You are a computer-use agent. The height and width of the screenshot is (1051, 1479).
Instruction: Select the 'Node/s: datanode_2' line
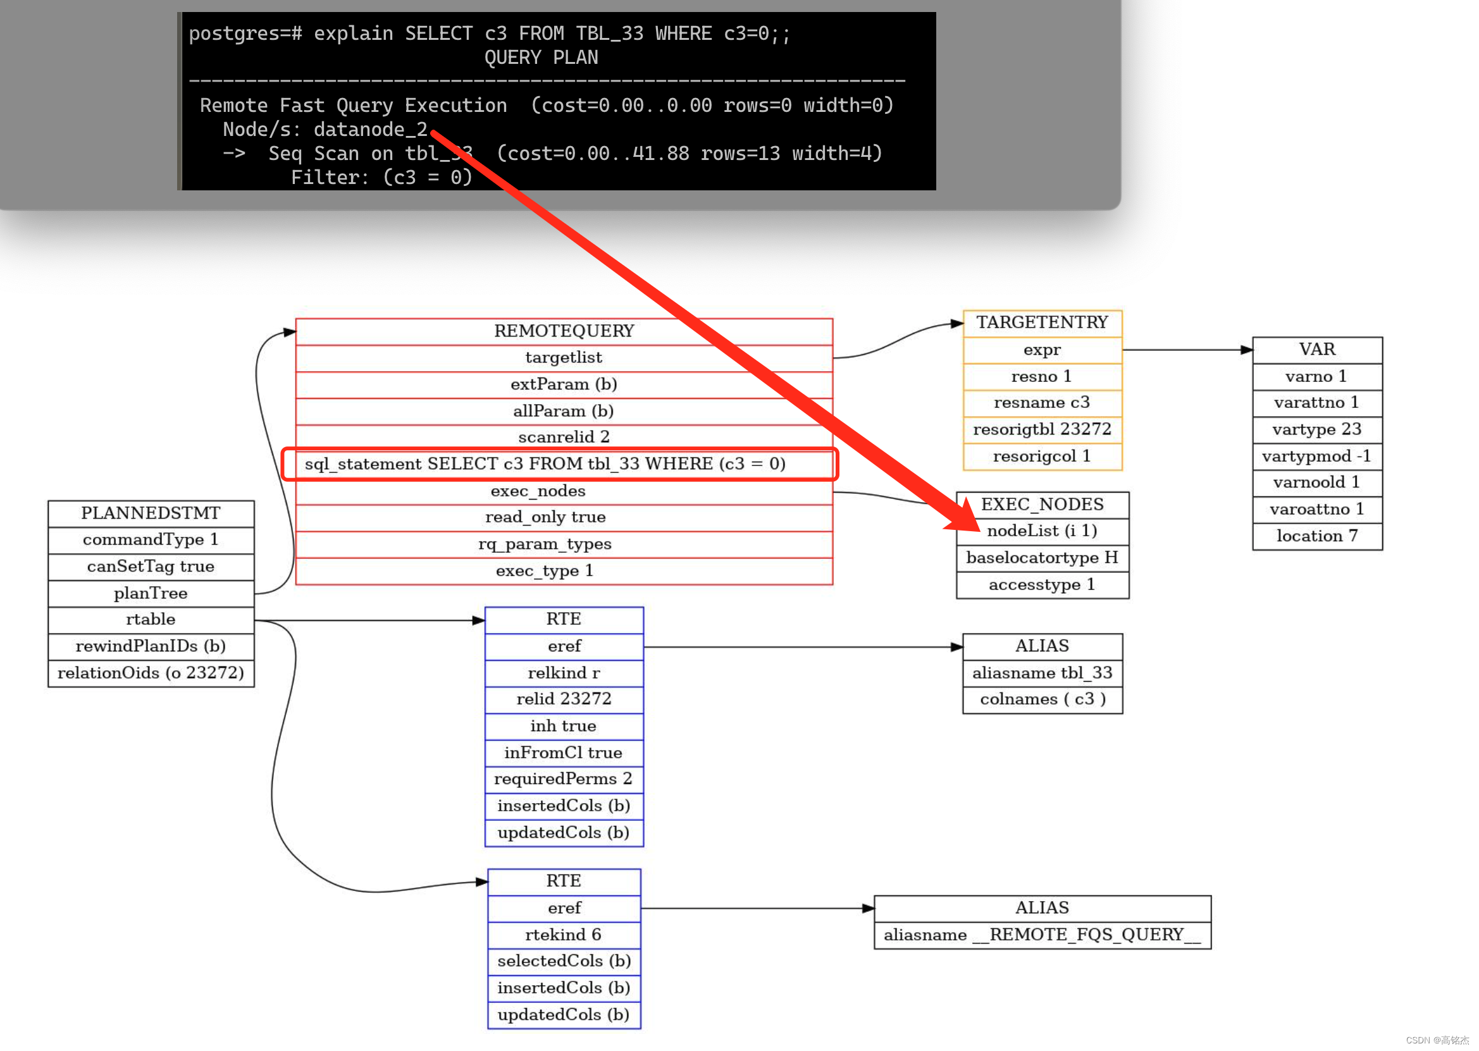point(325,130)
